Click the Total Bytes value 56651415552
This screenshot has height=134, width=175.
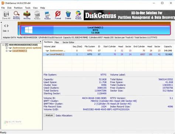tap(166, 79)
